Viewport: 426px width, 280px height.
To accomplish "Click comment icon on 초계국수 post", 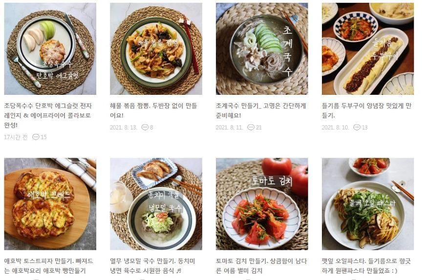I will [251, 127].
